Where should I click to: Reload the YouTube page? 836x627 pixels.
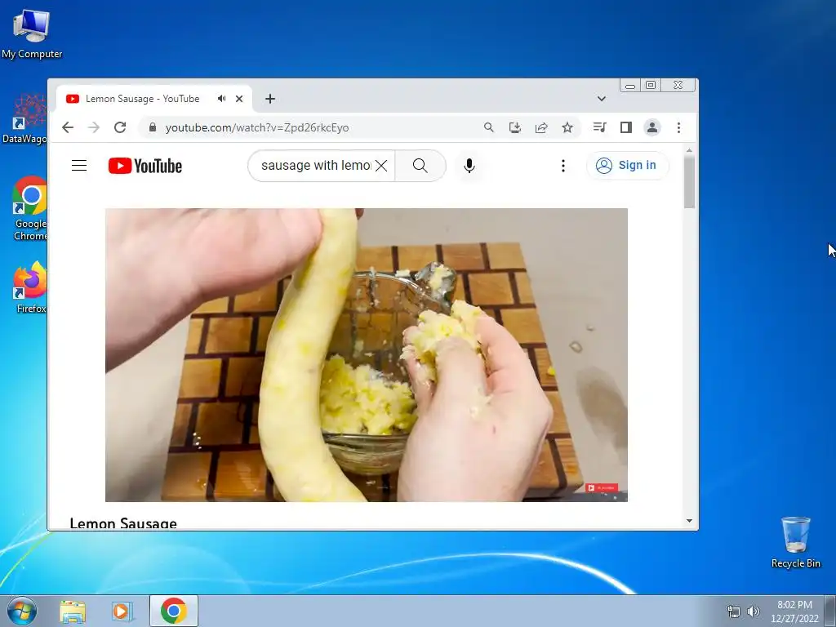point(120,127)
